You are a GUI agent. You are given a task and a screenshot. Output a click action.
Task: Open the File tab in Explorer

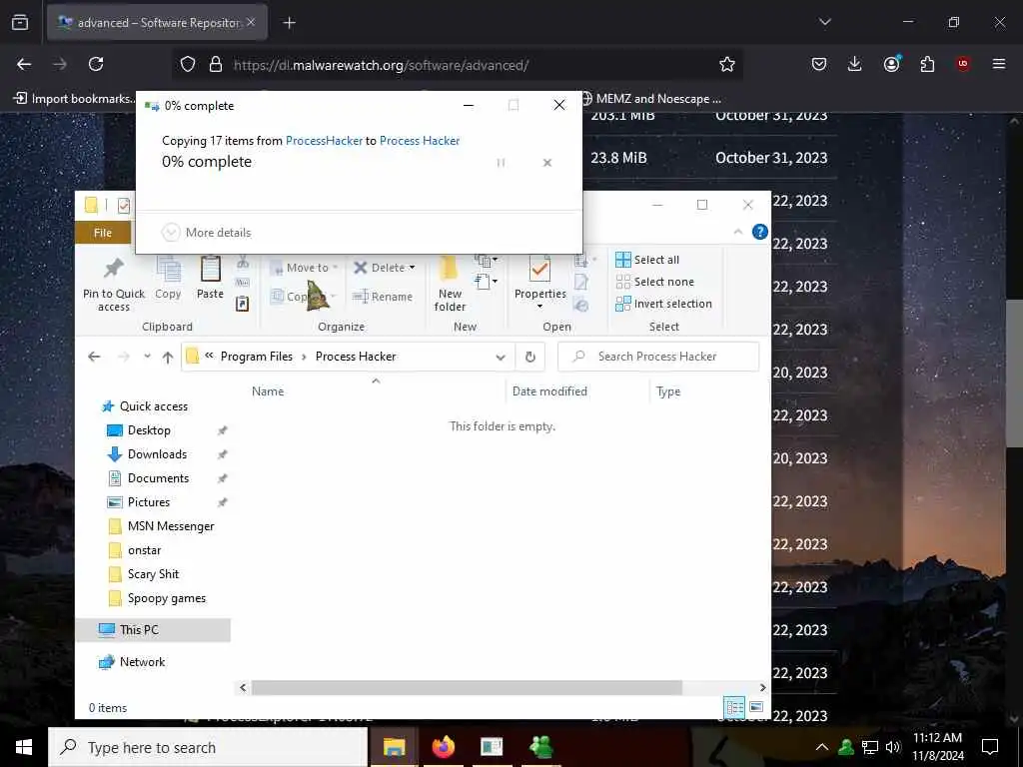[x=103, y=233]
